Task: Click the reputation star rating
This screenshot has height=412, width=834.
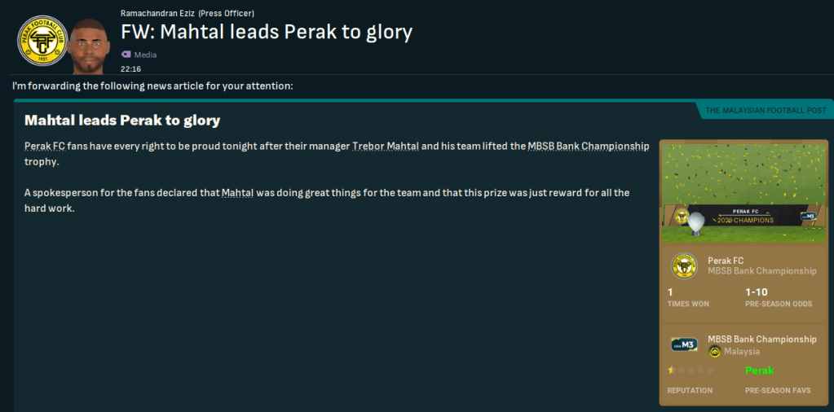Action: [691, 370]
